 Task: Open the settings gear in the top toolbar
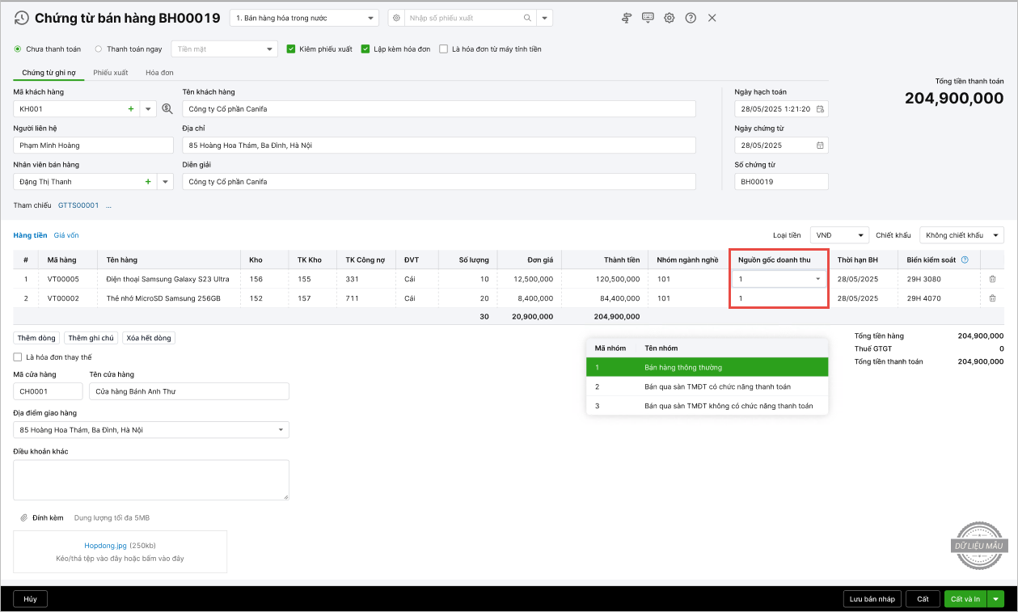click(x=670, y=18)
